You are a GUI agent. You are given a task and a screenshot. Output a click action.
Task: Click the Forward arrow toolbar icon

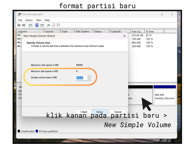pyautogui.click(x=24, y=25)
